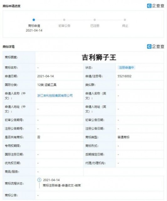167x201 pixels.
Task: Click the 商标公告 row label
Action: point(11,195)
